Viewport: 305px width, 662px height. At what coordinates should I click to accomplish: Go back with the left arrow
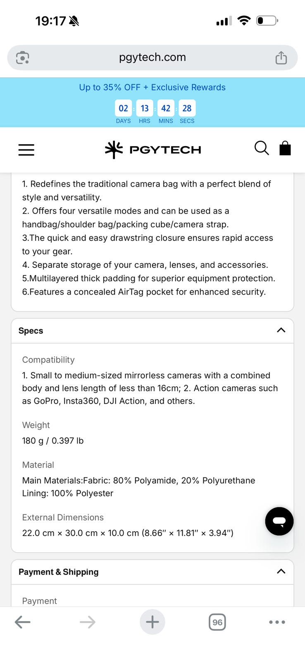pos(23,622)
